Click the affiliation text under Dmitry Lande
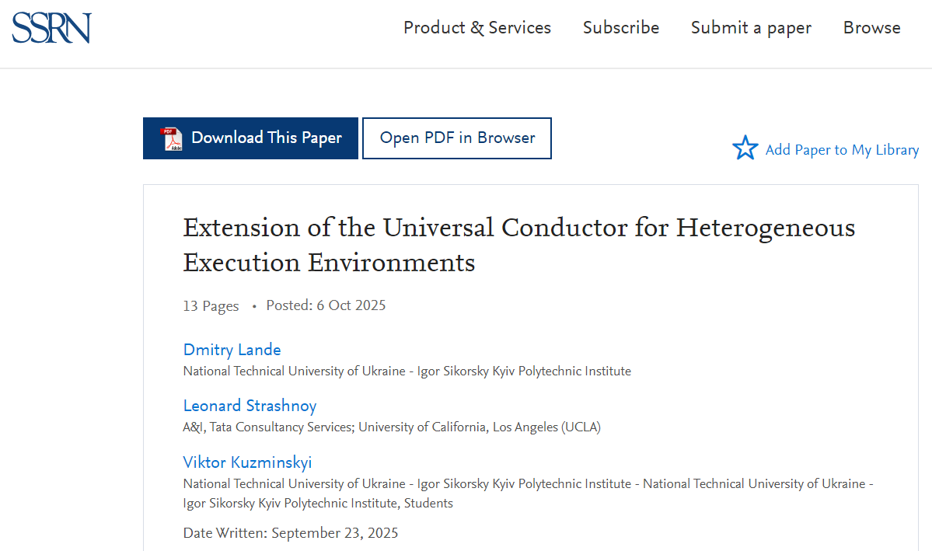The height and width of the screenshot is (551, 932). click(x=407, y=371)
